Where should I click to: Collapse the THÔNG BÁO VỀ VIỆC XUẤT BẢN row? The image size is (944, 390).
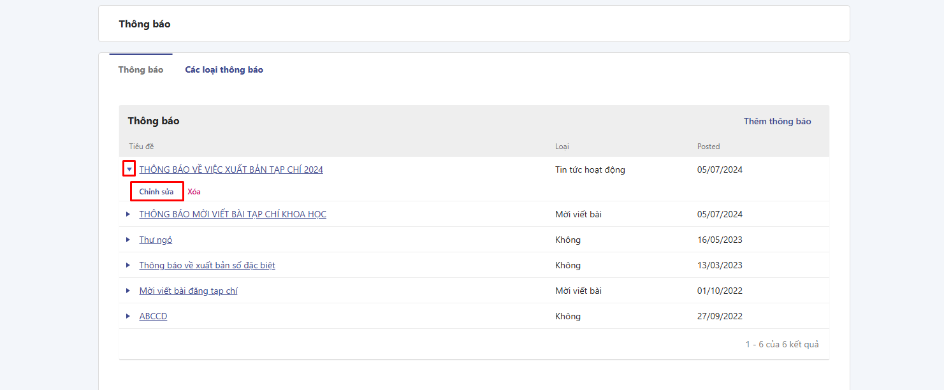[x=129, y=170]
